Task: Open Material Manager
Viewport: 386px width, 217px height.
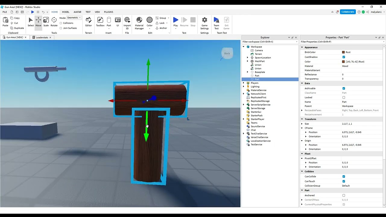Action: tap(139, 23)
